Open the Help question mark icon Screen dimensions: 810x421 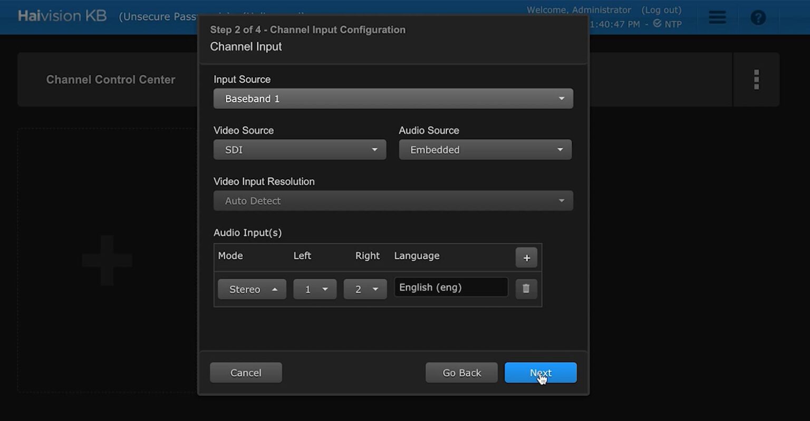click(x=758, y=17)
